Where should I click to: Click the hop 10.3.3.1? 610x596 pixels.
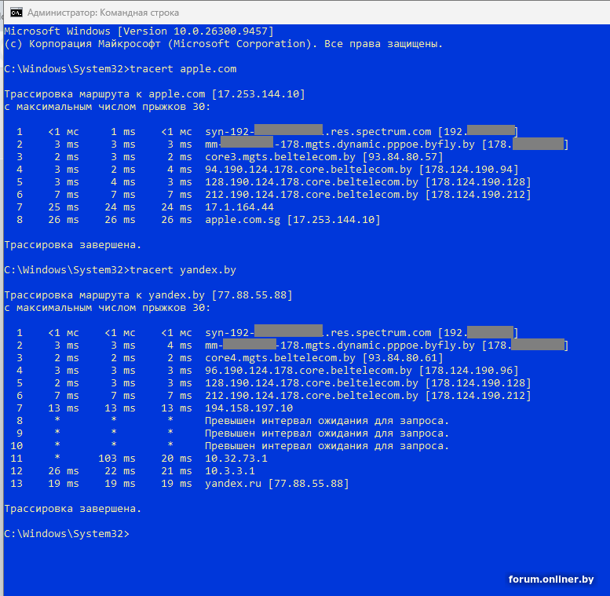pyautogui.click(x=230, y=470)
